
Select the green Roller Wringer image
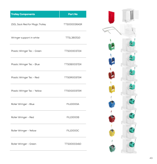(x=112, y=146)
